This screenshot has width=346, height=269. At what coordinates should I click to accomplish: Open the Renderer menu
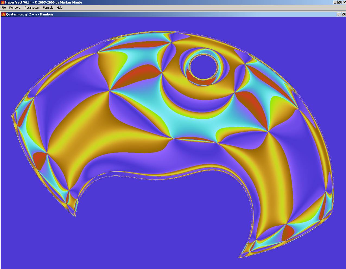[x=15, y=8]
